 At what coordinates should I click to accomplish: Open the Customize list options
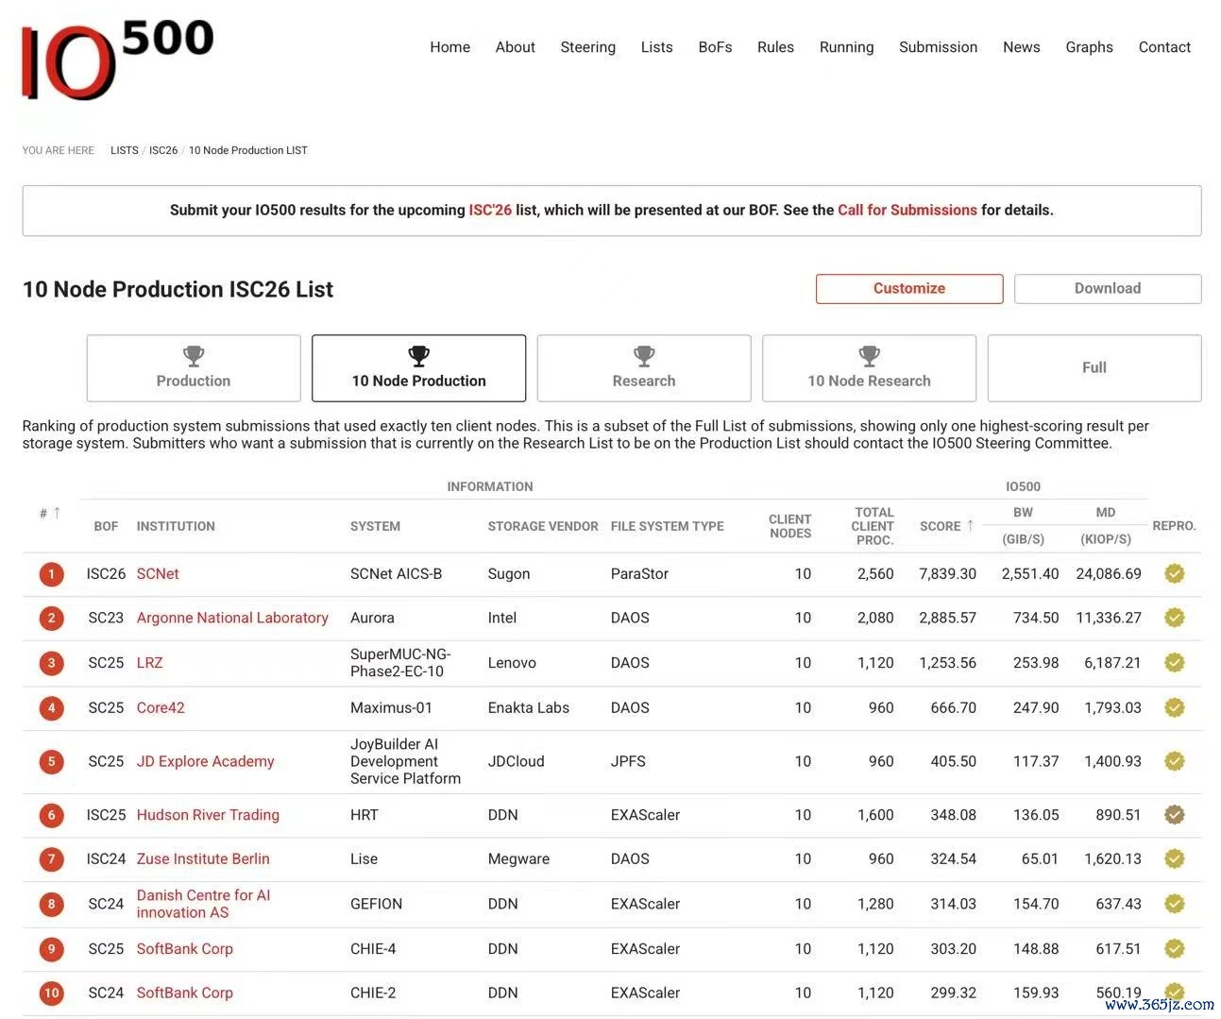coord(909,289)
